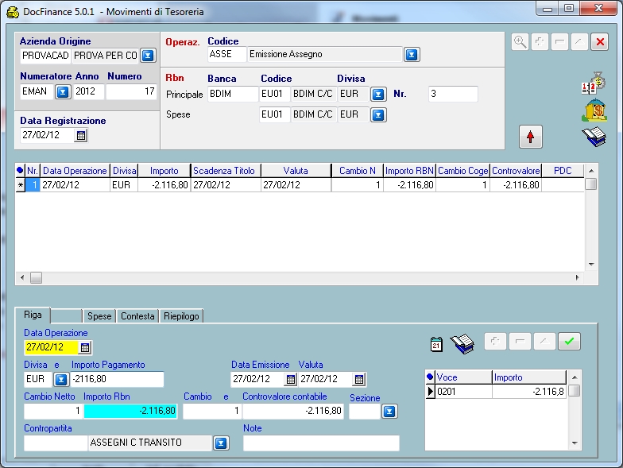Click the Importo column header in grid

(164, 171)
